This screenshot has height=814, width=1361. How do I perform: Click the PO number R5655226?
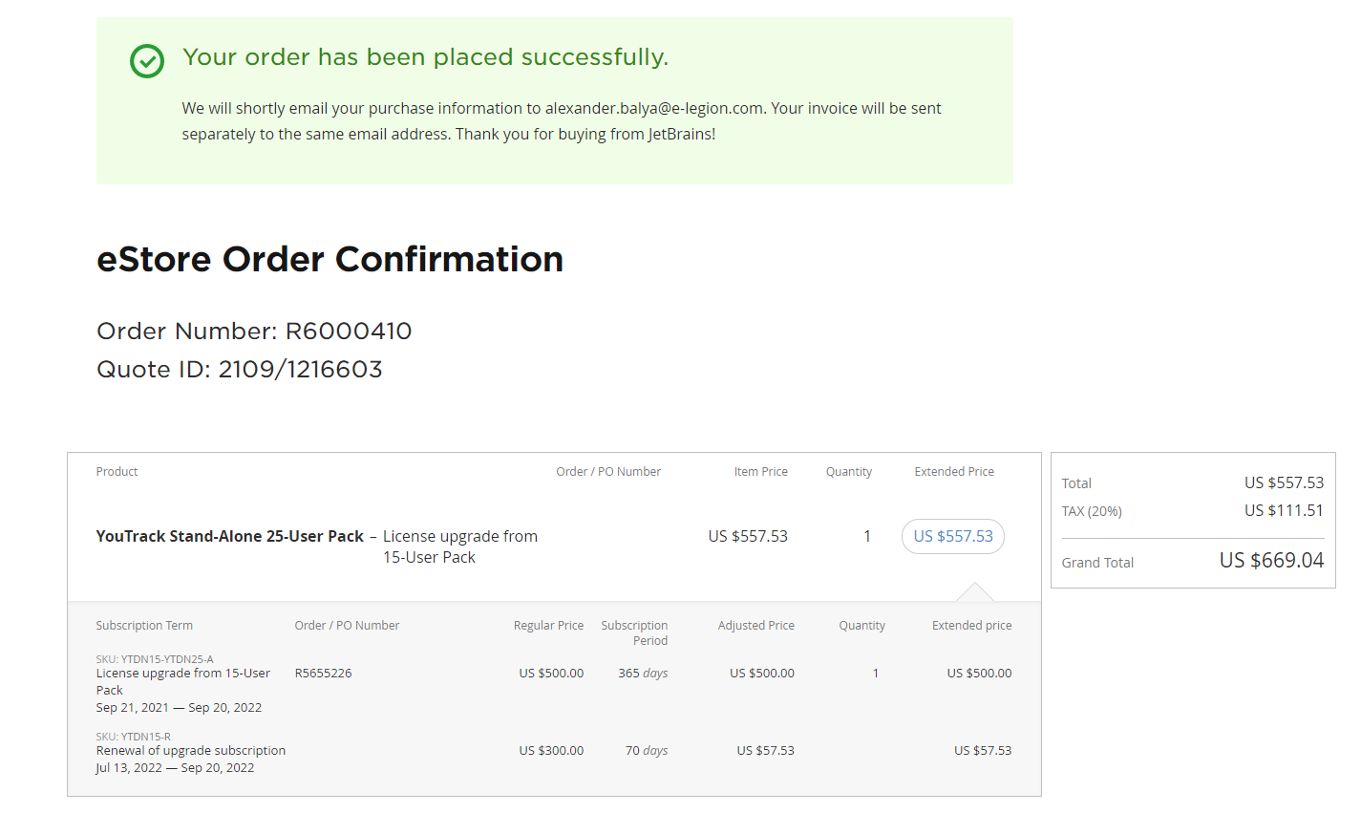[x=323, y=674]
